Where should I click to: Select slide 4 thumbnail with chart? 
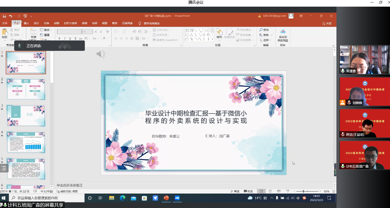[x=26, y=142]
